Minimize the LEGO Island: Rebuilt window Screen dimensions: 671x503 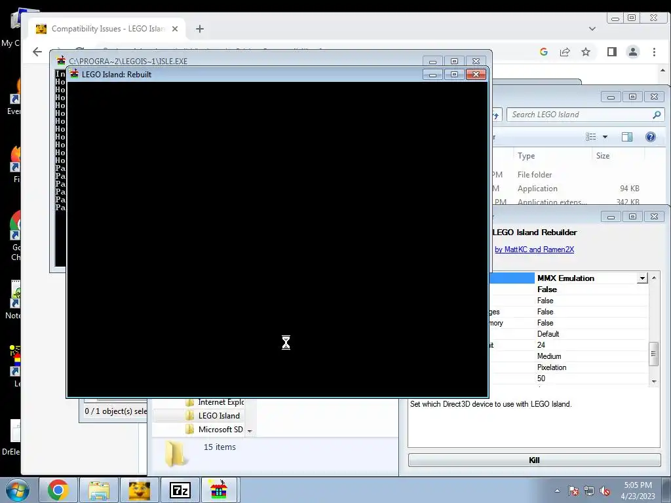[432, 75]
